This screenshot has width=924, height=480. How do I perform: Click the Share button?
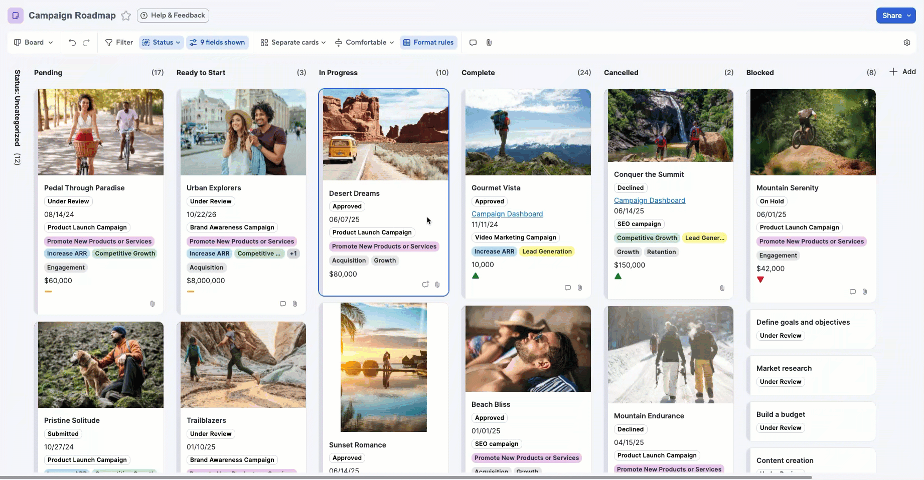pyautogui.click(x=893, y=16)
